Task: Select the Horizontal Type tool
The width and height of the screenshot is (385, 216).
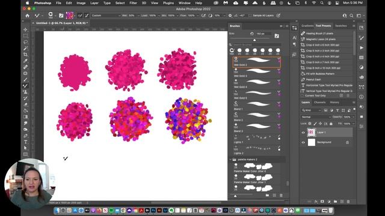Action: pyautogui.click(x=25, y=142)
